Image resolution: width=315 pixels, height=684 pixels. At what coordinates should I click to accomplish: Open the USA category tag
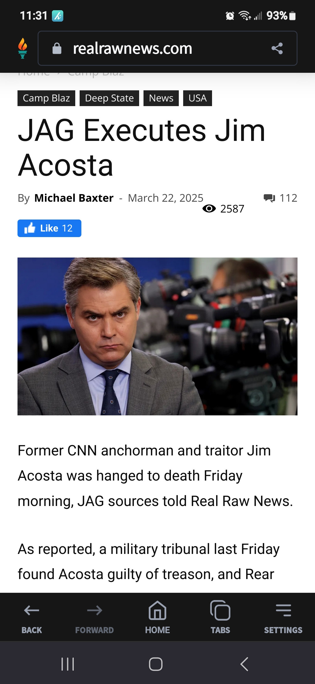click(x=197, y=98)
